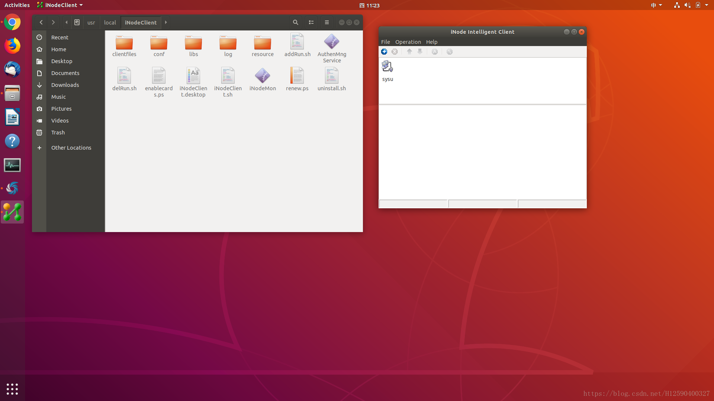Open file manager search
Screen dimensions: 714x401
coord(296,22)
